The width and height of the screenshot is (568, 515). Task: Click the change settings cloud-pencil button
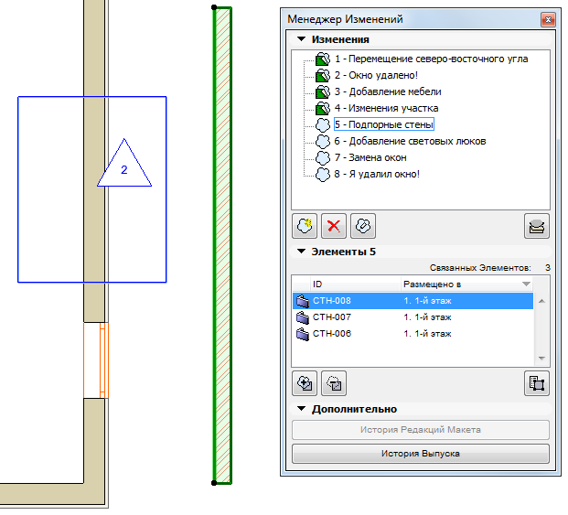click(x=363, y=226)
